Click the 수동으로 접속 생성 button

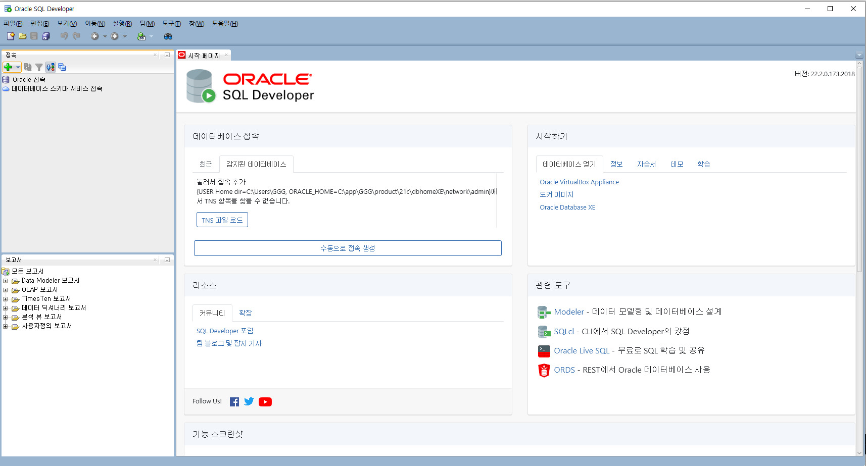[348, 248]
